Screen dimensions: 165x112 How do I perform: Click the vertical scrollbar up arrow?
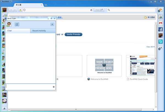[x=156, y=23]
